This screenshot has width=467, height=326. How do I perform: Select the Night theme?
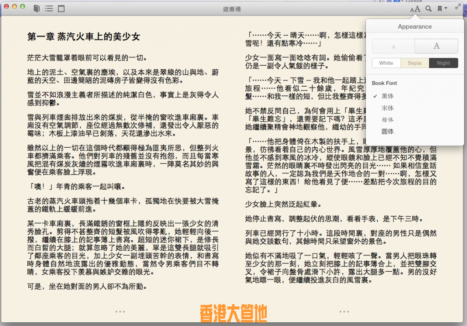point(443,63)
